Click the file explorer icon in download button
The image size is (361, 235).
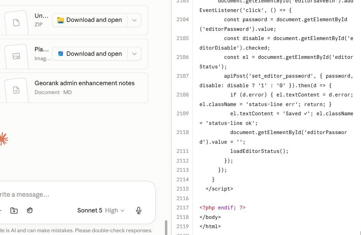tap(61, 20)
